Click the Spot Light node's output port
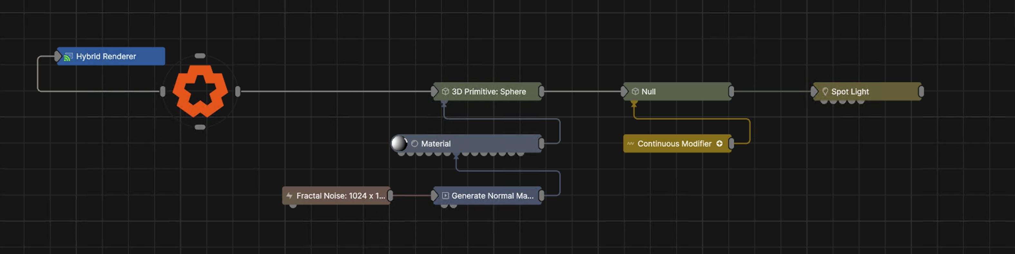Image resolution: width=1015 pixels, height=254 pixels. (921, 92)
